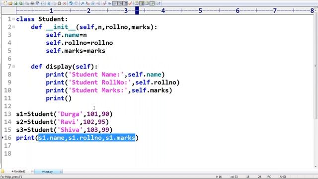
Task: Click the 'ln 16' status bar entry
Action: tap(219, 177)
